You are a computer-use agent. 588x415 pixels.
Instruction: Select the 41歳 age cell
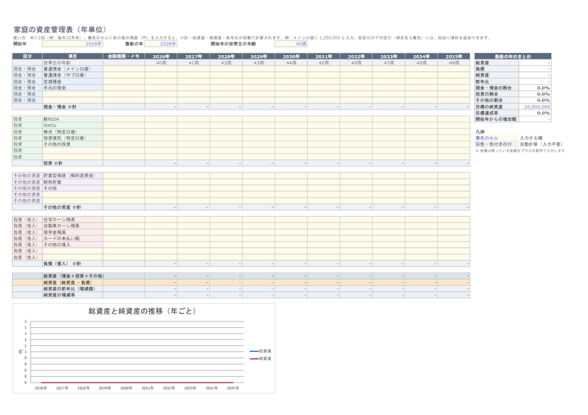(194, 62)
